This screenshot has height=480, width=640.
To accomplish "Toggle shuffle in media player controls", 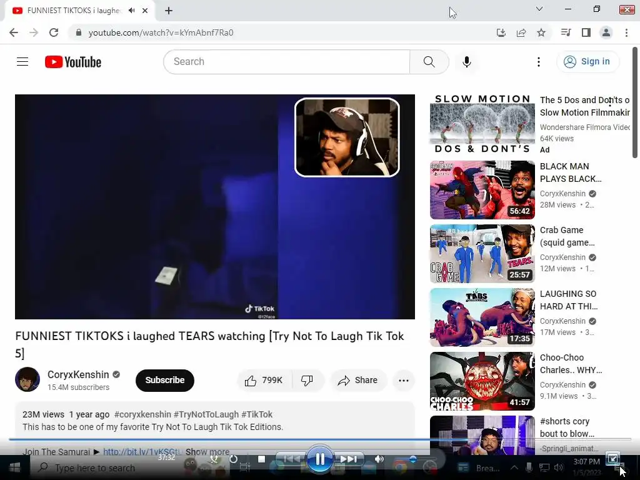I will pyautogui.click(x=214, y=459).
